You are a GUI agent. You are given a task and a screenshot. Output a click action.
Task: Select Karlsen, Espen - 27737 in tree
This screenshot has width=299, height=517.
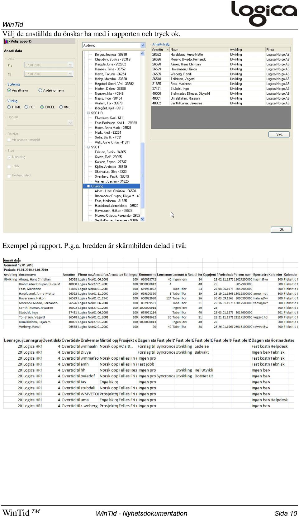tap(111, 162)
